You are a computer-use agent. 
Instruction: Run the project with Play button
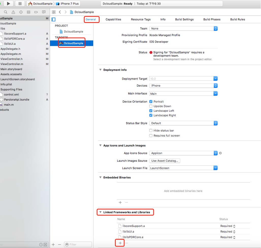8,4
